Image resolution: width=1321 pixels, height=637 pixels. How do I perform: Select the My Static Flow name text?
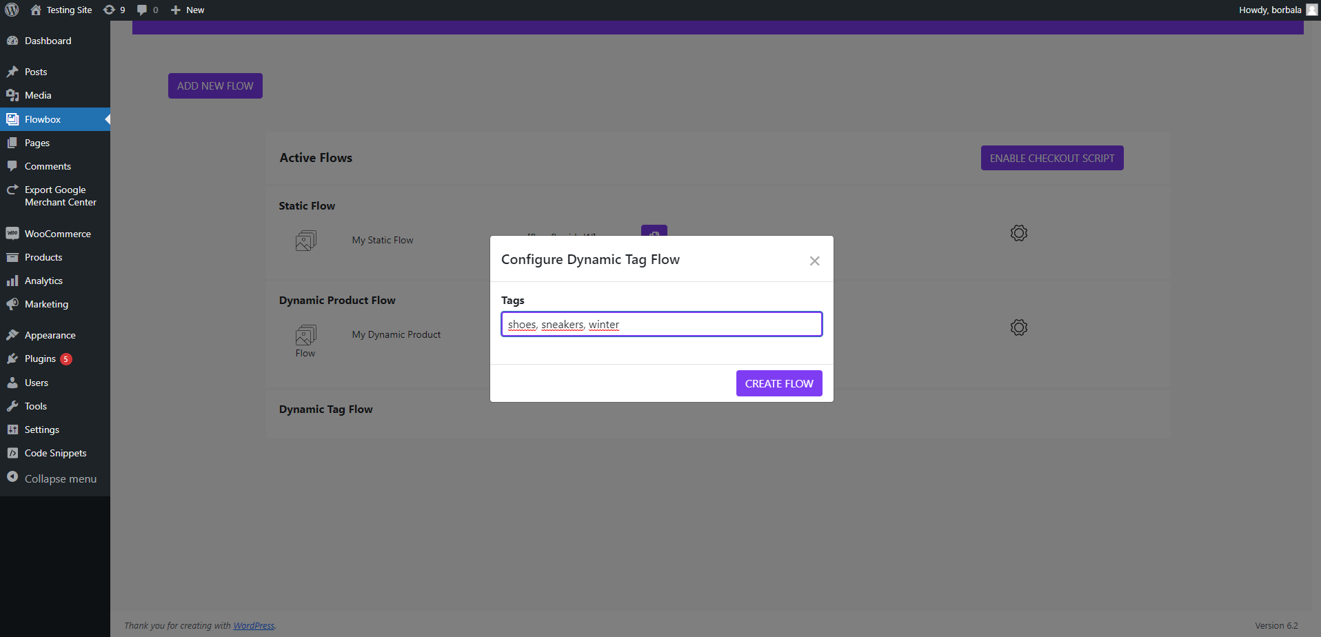pyautogui.click(x=383, y=240)
